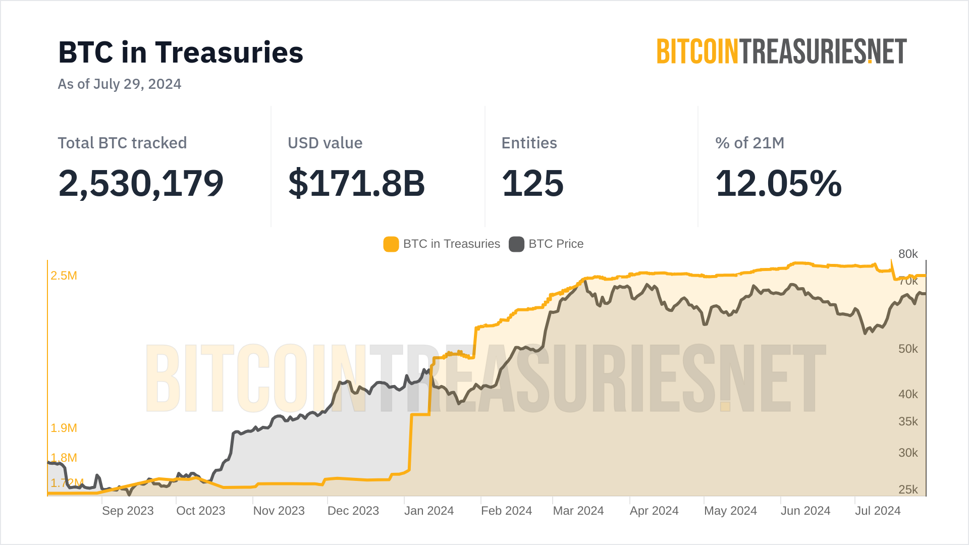Select the Sep 2023 axis label

128,511
